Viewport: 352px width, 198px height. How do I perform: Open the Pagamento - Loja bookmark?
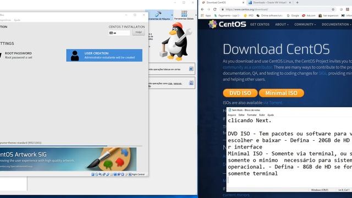[x=227, y=16]
